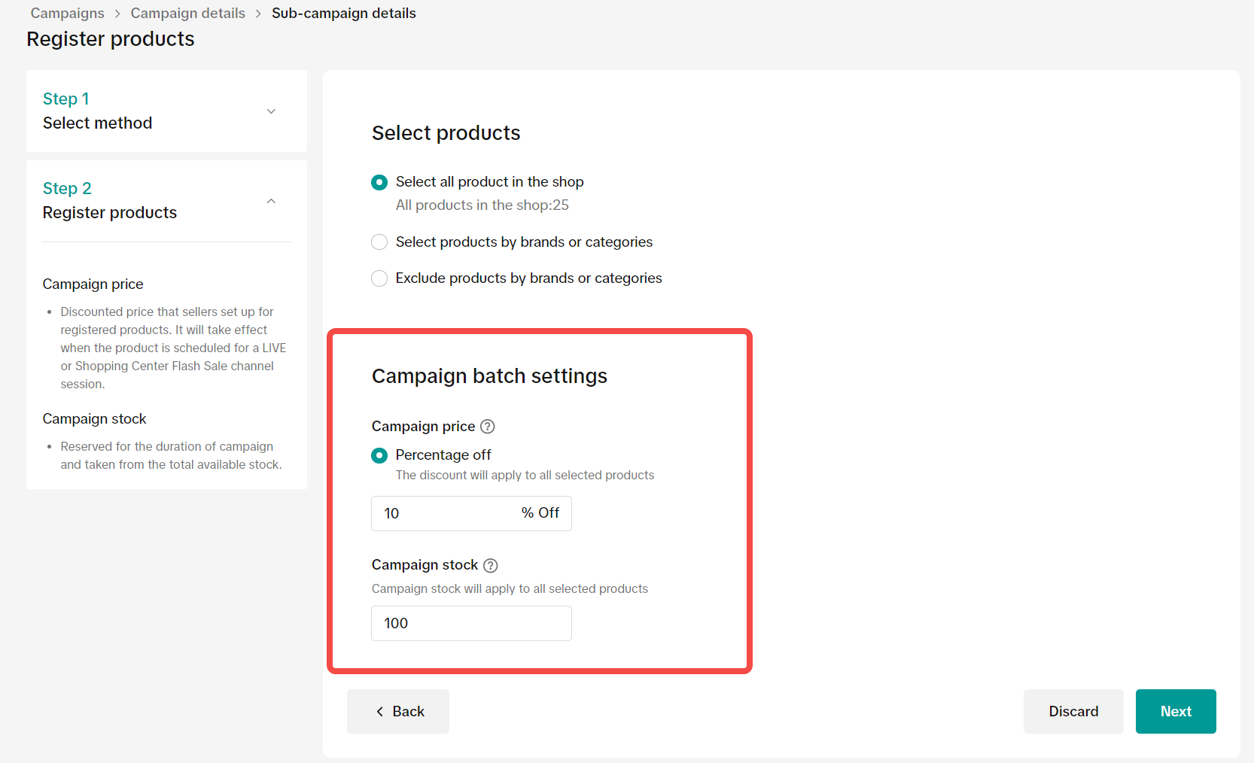1254x763 pixels.
Task: Click the left arrow inside Back button
Action: pyautogui.click(x=380, y=712)
